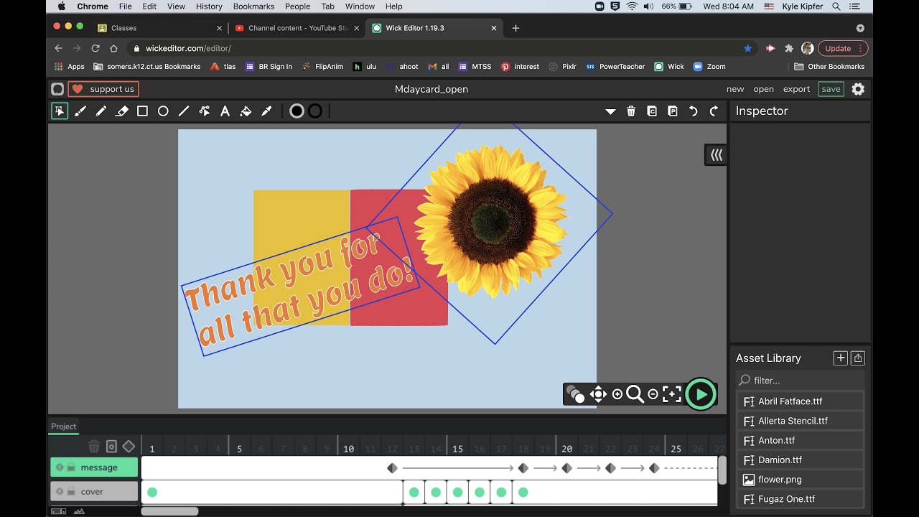Play the animation preview

[701, 394]
